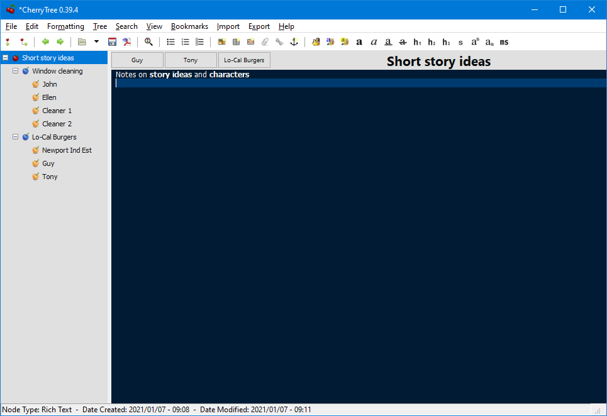Toggle italic text formatting
Screen dimensions: 607x416
tap(374, 41)
